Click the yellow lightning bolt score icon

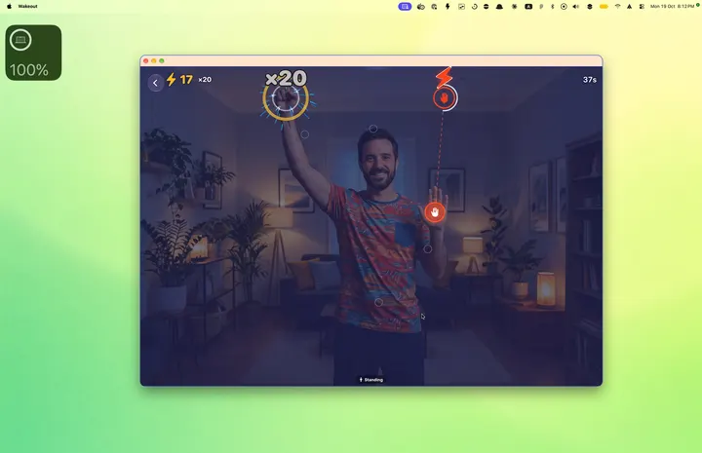click(171, 79)
